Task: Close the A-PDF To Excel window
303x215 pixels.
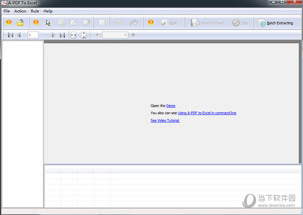Action: (x=295, y=2)
